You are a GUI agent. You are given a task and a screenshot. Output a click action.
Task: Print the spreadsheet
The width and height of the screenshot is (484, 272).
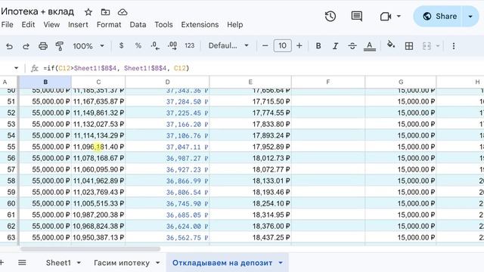[43, 46]
